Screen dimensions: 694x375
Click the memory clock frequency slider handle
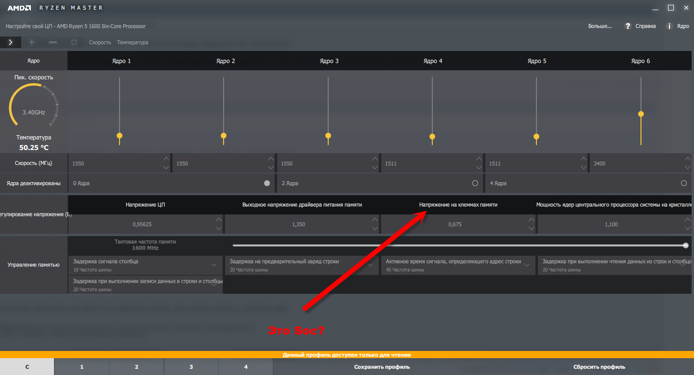coord(686,245)
